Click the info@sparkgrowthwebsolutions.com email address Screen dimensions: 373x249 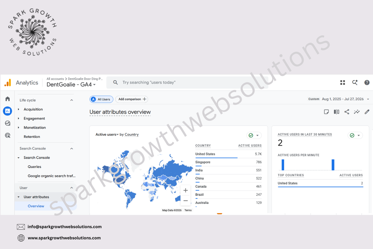click(x=65, y=227)
